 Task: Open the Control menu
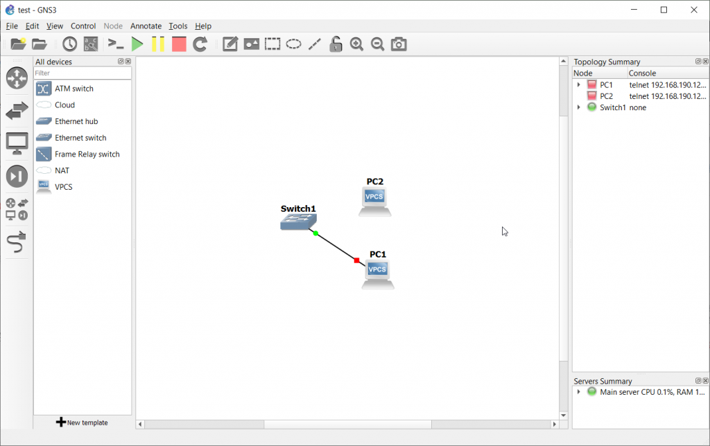(x=83, y=26)
